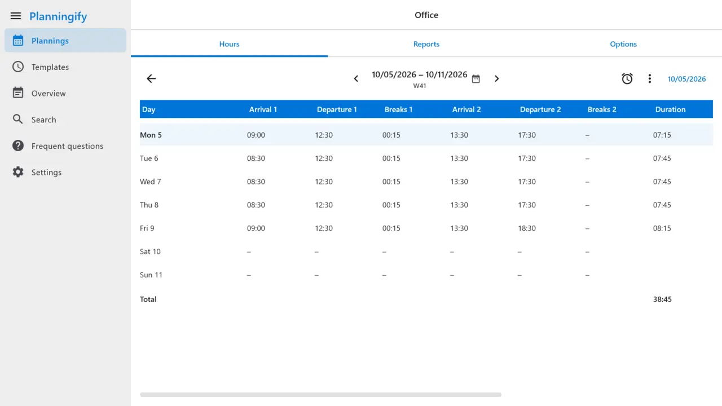The width and height of the screenshot is (722, 406).
Task: Click Departure 1 time for Wed 7
Action: 324,182
